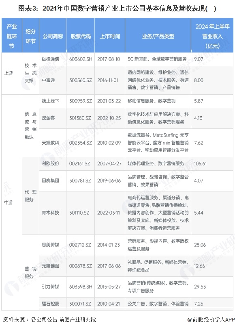235x328 pixels.
Task: Select the '技术生态支撑' sub-segment cell
Action: [x=30, y=73]
